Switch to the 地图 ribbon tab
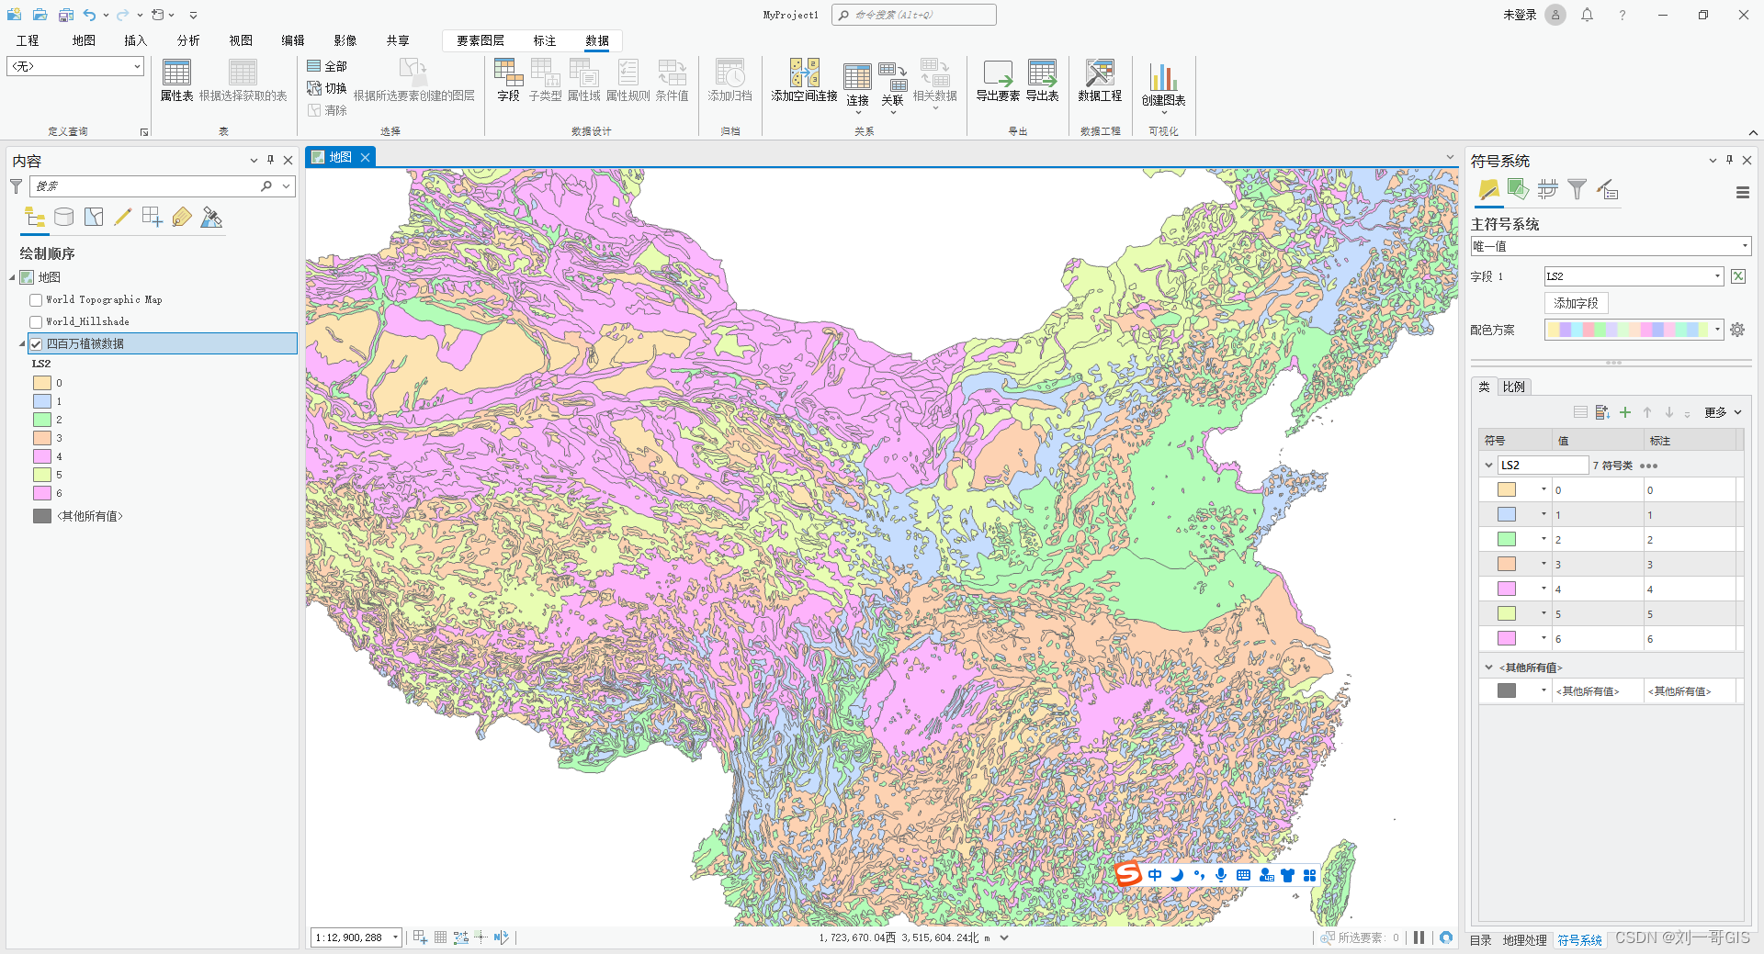 (x=84, y=40)
